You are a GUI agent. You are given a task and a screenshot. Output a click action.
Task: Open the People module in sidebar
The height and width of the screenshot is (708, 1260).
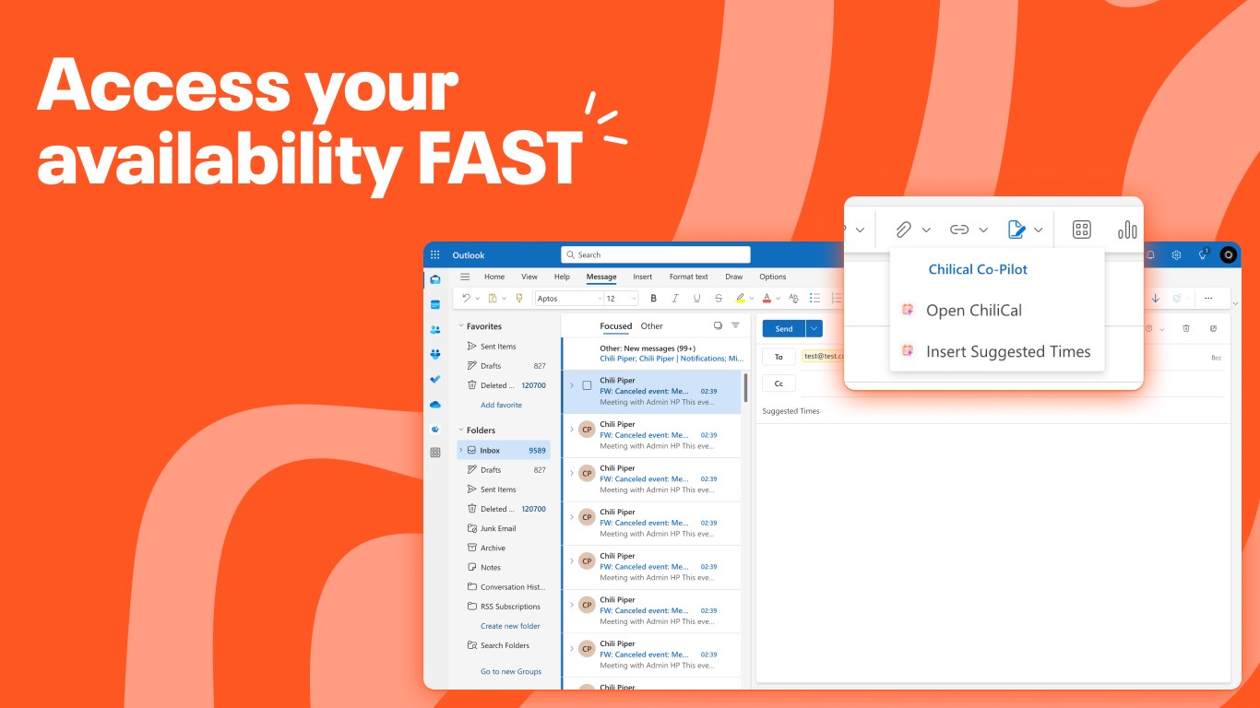point(435,329)
